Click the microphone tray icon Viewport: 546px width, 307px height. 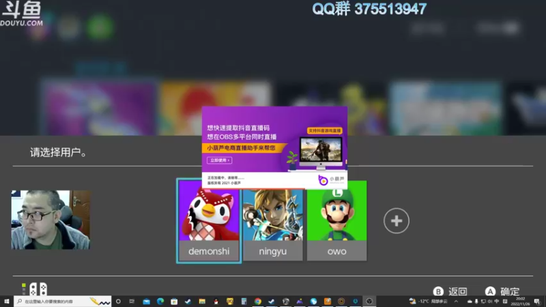476,302
